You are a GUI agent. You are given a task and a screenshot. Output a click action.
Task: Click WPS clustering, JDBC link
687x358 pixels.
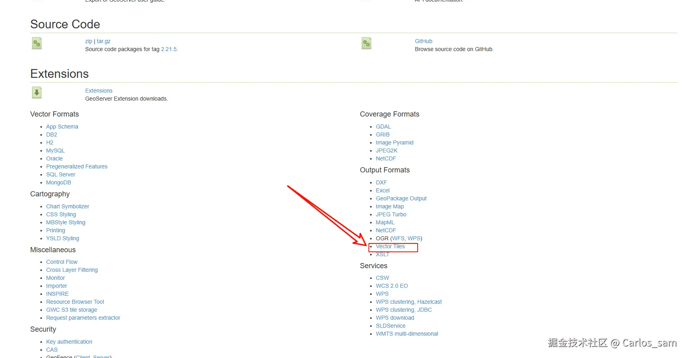tap(404, 310)
